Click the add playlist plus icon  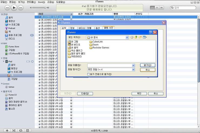pyautogui.click(x=7, y=131)
